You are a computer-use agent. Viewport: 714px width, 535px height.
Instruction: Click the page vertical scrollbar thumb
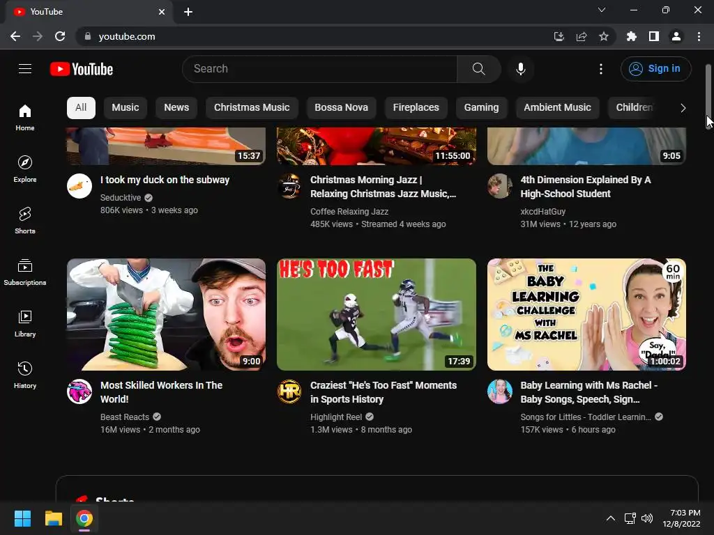[x=708, y=95]
